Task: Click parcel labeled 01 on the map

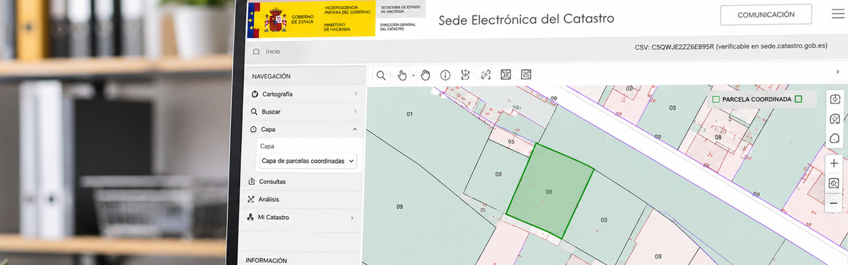Action: 409,114
